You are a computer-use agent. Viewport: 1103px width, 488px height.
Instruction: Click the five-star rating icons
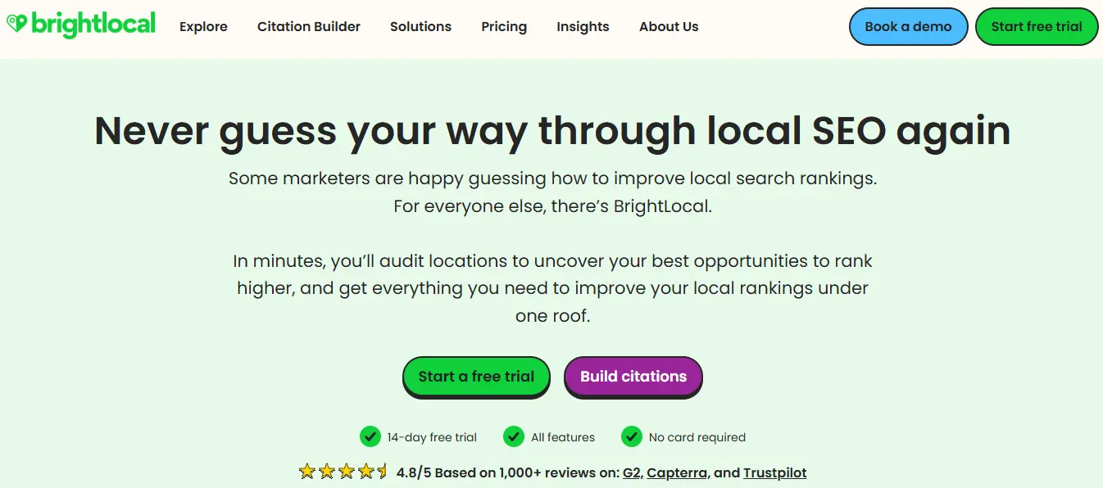(343, 472)
